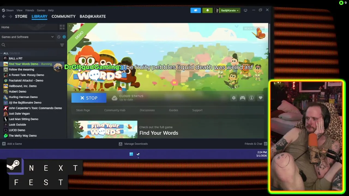Open the green notifications bell
Viewport: 349px width, 196px height.
coord(207,10)
